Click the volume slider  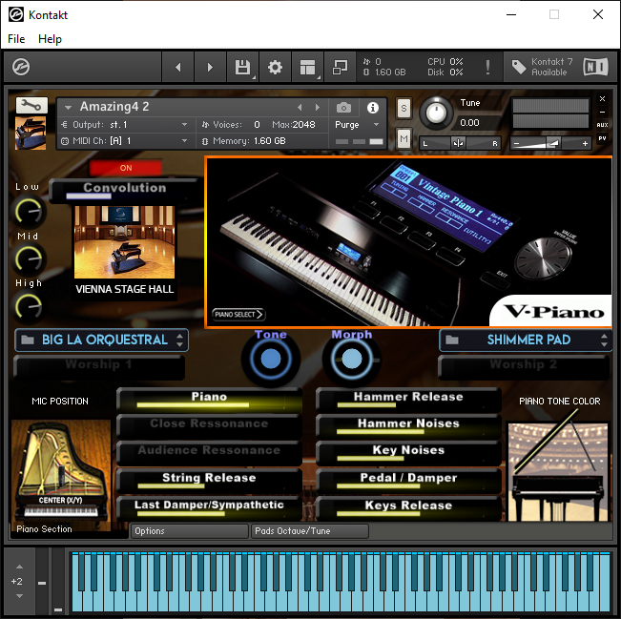pyautogui.click(x=551, y=143)
